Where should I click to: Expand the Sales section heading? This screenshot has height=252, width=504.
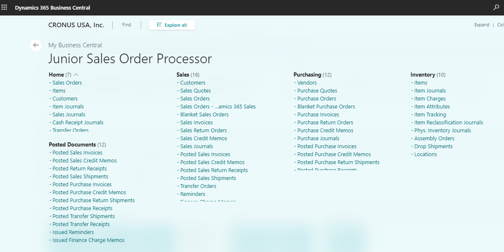click(183, 75)
